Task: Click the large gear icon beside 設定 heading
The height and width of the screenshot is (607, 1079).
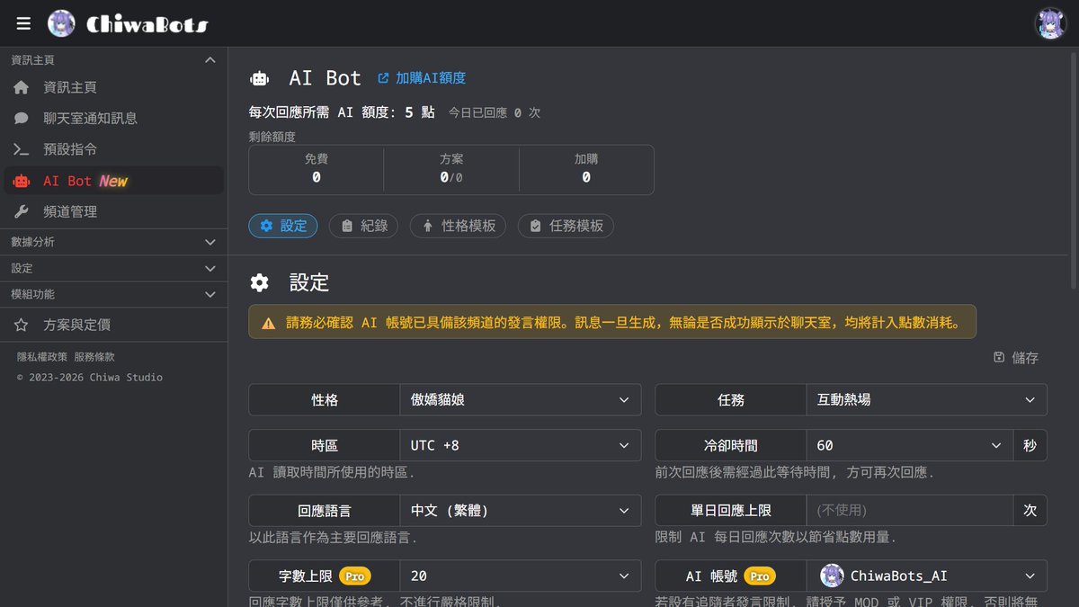Action: 260,283
